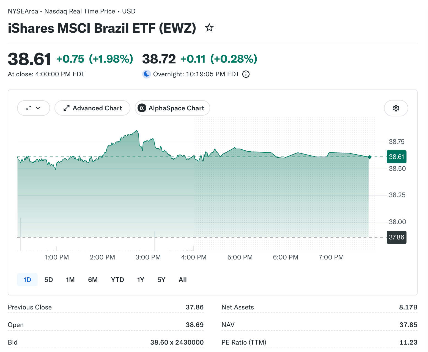428x352 pixels.
Task: Switch to the 5D range
Action: click(49, 280)
